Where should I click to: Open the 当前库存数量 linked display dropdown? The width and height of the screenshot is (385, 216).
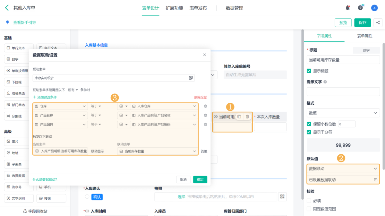(x=157, y=151)
